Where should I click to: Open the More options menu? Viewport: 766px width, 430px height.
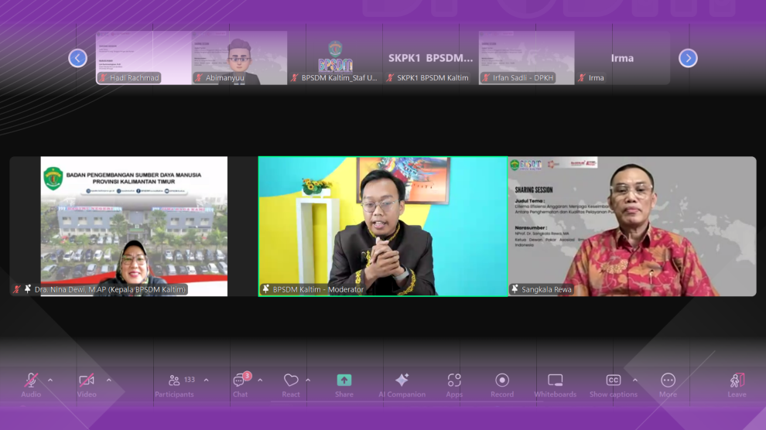668,384
